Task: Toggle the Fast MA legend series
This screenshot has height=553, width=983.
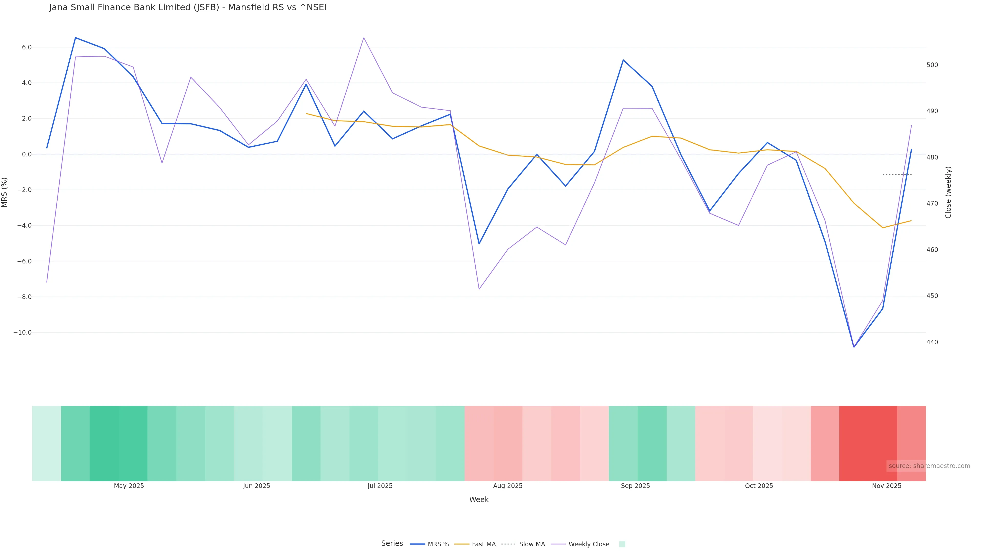Action: coord(484,544)
